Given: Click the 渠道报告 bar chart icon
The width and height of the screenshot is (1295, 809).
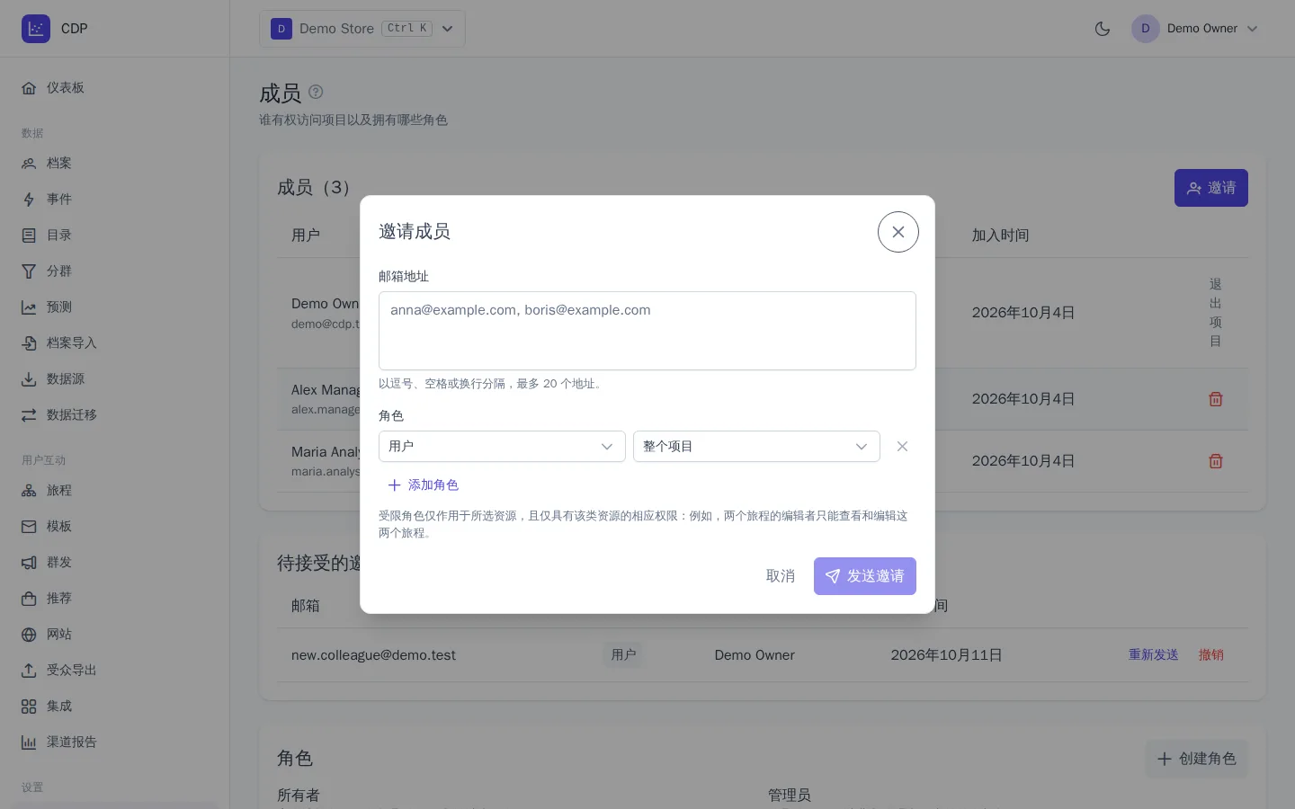Looking at the screenshot, I should [29, 742].
